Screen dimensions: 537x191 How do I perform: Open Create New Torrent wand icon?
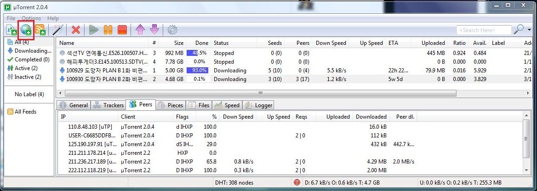pyautogui.click(x=58, y=30)
